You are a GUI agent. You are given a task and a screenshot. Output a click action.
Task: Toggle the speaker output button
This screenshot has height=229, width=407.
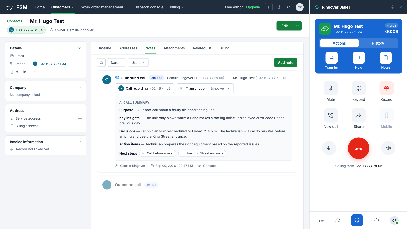[x=388, y=148]
